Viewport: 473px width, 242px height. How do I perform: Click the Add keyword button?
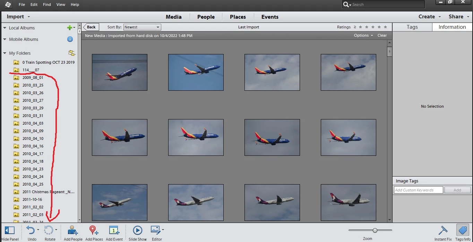coord(457,190)
